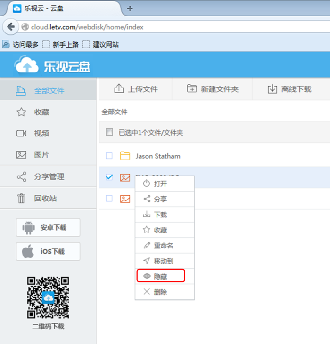Click the folder-plus icon beside 新建文件夹
Viewport: 330px width, 344px height.
[x=192, y=88]
